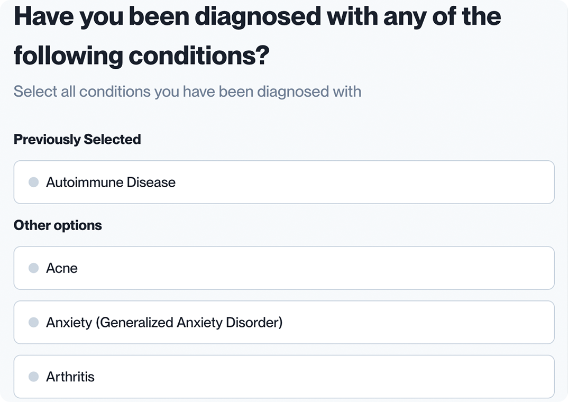The image size is (568, 402).
Task: Tick the circle beside Acne
Action: [34, 268]
